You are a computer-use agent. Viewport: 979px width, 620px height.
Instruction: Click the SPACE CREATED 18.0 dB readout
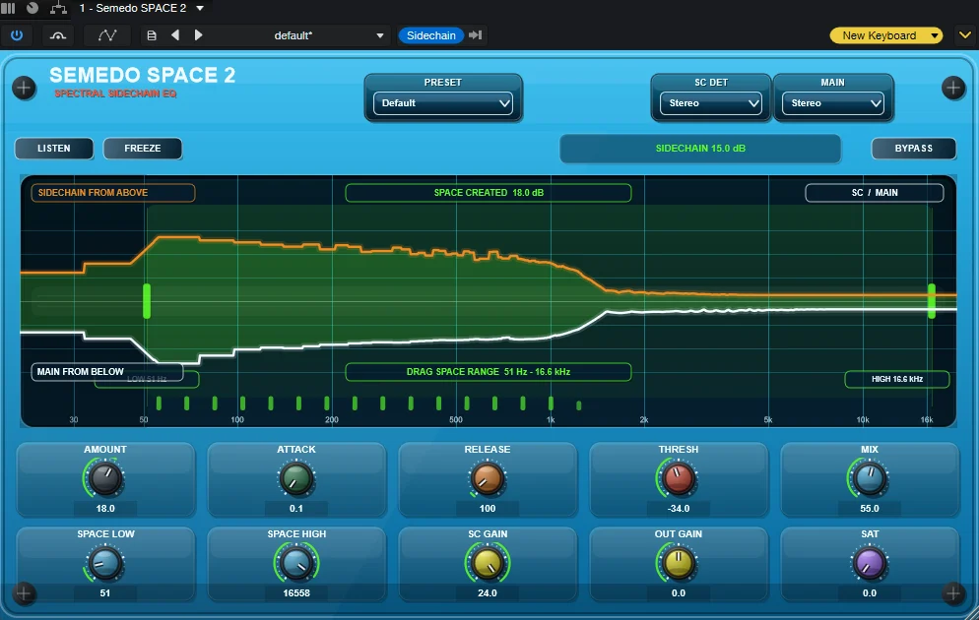coord(489,193)
